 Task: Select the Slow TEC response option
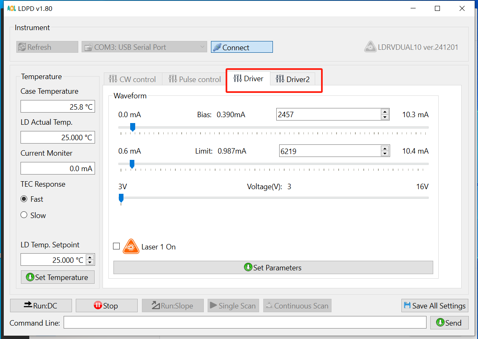click(24, 216)
